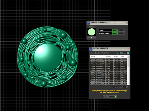Toggle the JU library switch

pyautogui.click(x=120, y=53)
